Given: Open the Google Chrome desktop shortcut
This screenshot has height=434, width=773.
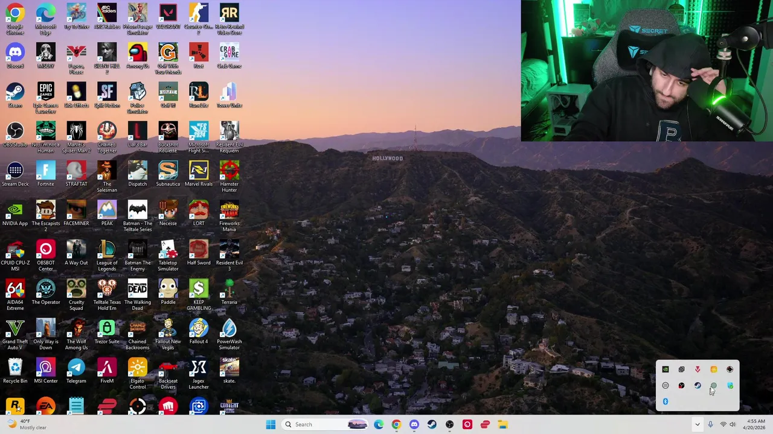Looking at the screenshot, I should coord(15,19).
